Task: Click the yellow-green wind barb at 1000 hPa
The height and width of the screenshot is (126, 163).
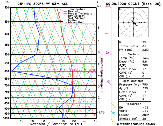Action: pyautogui.click(x=112, y=121)
